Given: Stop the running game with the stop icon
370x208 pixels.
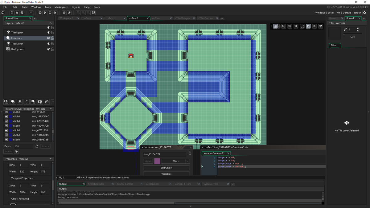Looking at the screenshot, I should pyautogui.click(x=50, y=13).
